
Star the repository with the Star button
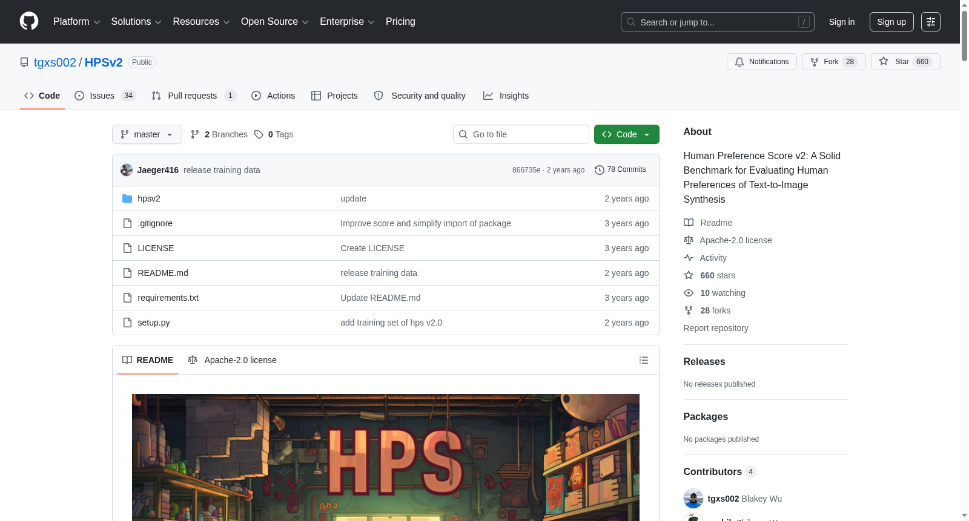(x=905, y=62)
